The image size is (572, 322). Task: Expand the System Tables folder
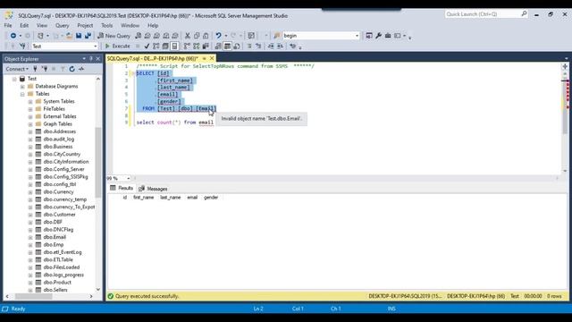coord(30,101)
